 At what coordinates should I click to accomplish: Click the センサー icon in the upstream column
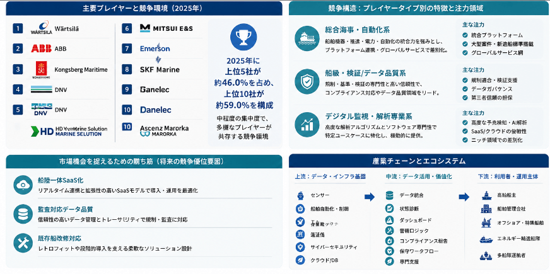300,195
